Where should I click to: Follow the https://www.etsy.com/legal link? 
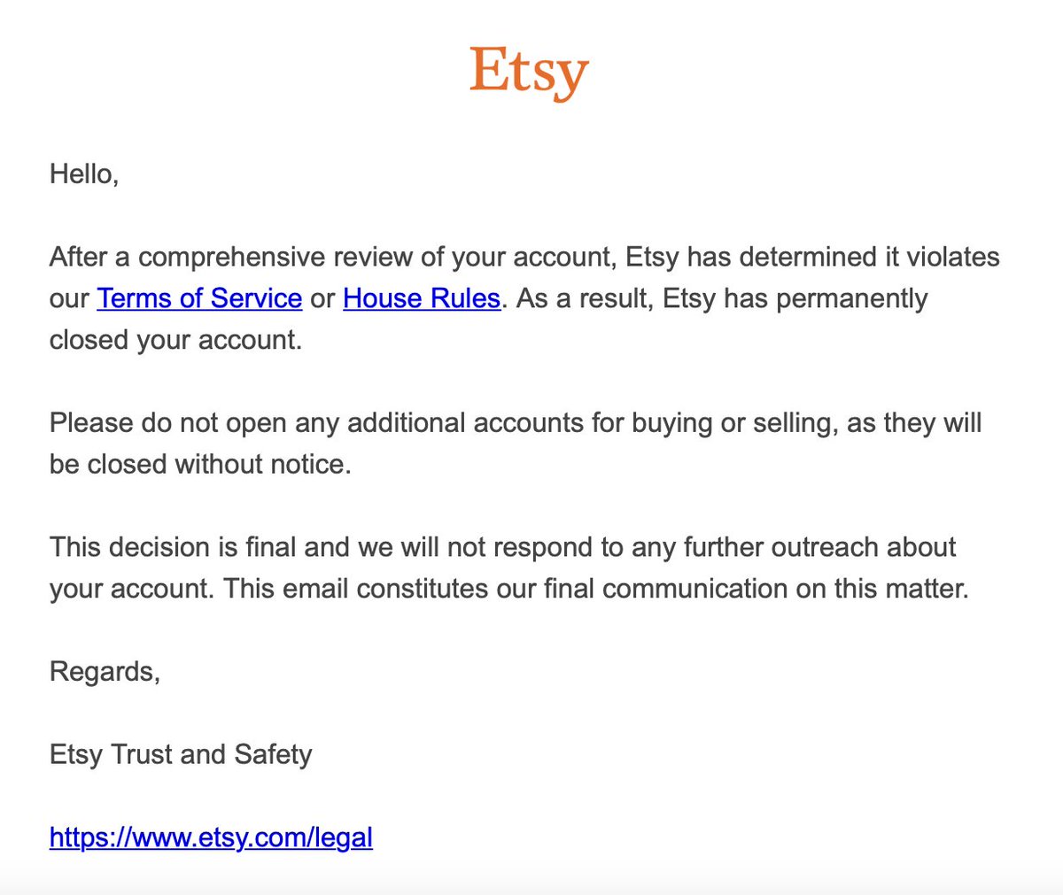pos(211,837)
